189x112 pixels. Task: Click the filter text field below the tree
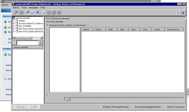pos(28,43)
